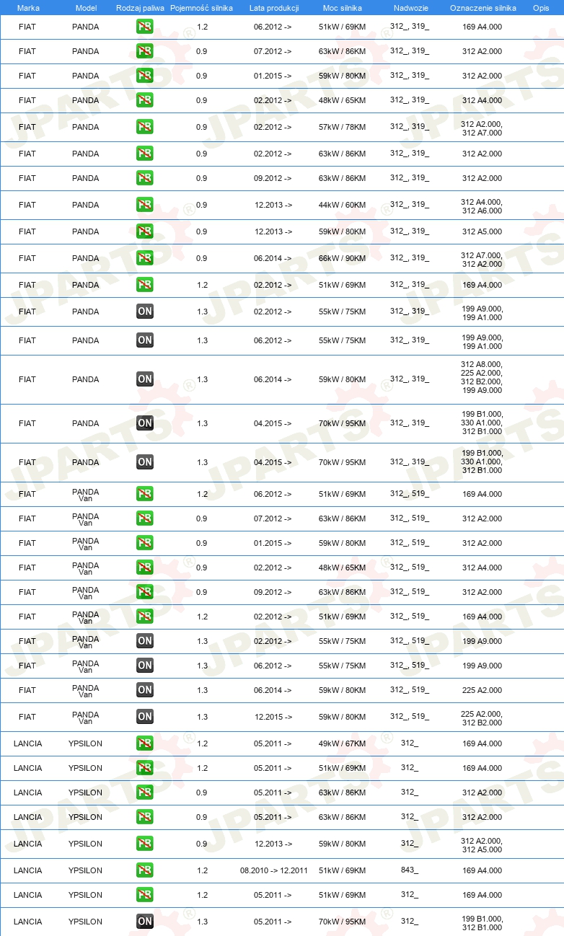Screen dimensions: 564x936
Task: Click petrol icon of non-Van Panda 1.2 06.2012 row
Action: pyautogui.click(x=145, y=27)
